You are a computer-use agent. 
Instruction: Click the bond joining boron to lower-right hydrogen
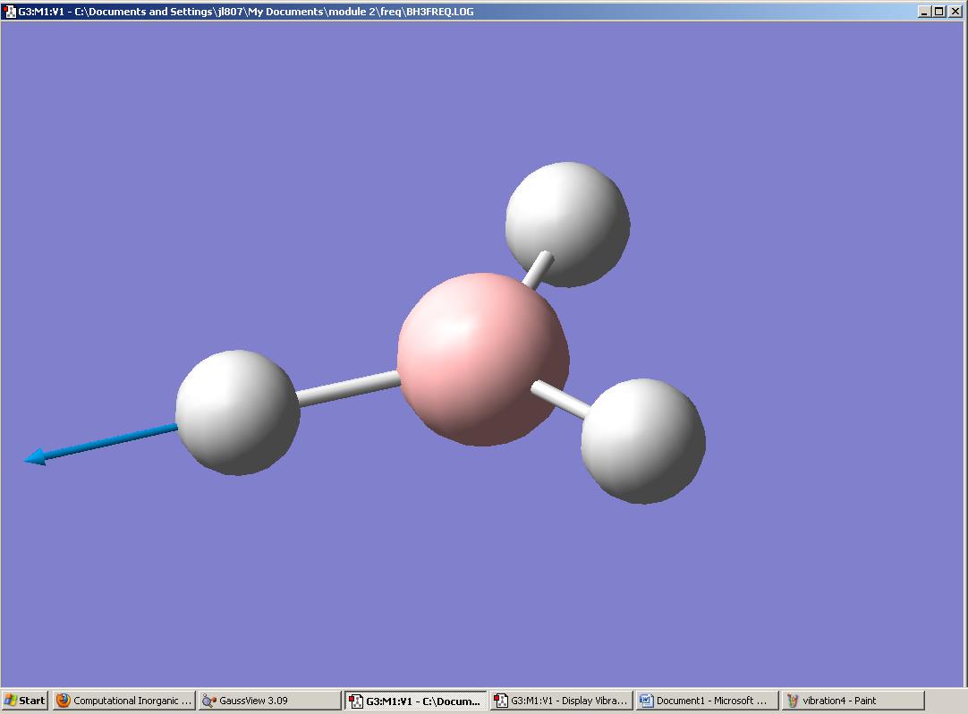point(561,399)
